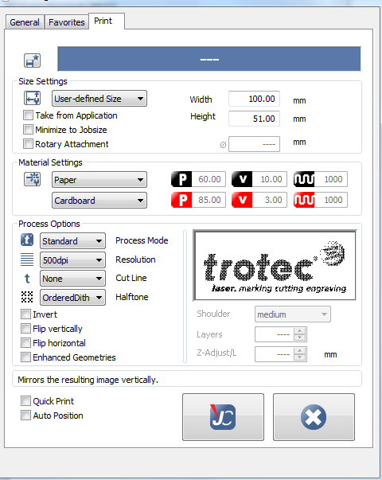Click the Z-Adjust/L value field

(x=275, y=354)
